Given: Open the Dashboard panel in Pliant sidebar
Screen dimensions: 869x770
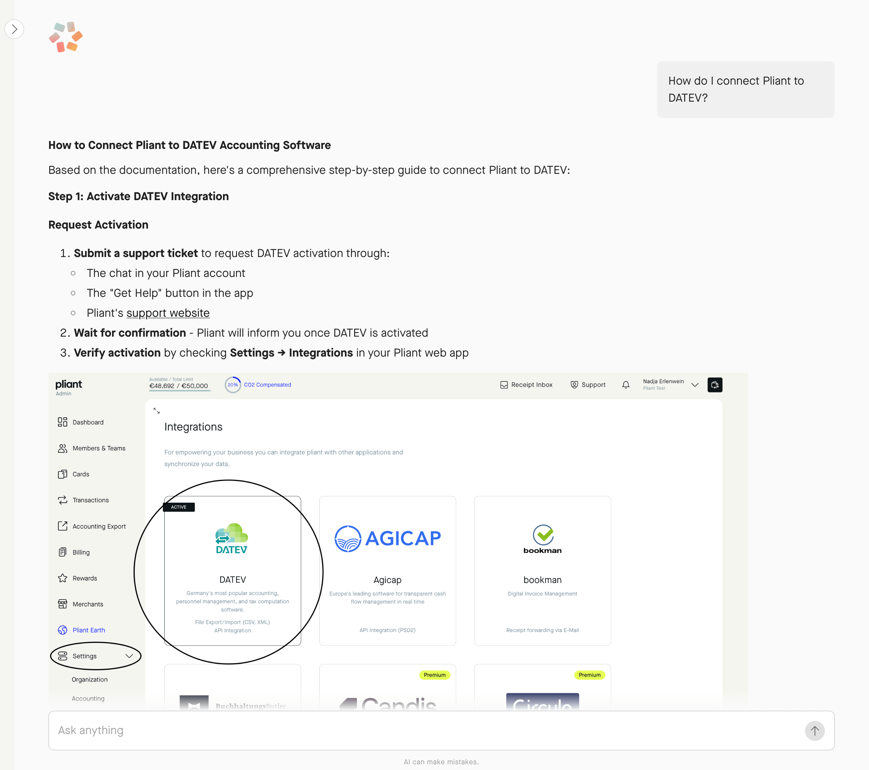Looking at the screenshot, I should coord(88,422).
